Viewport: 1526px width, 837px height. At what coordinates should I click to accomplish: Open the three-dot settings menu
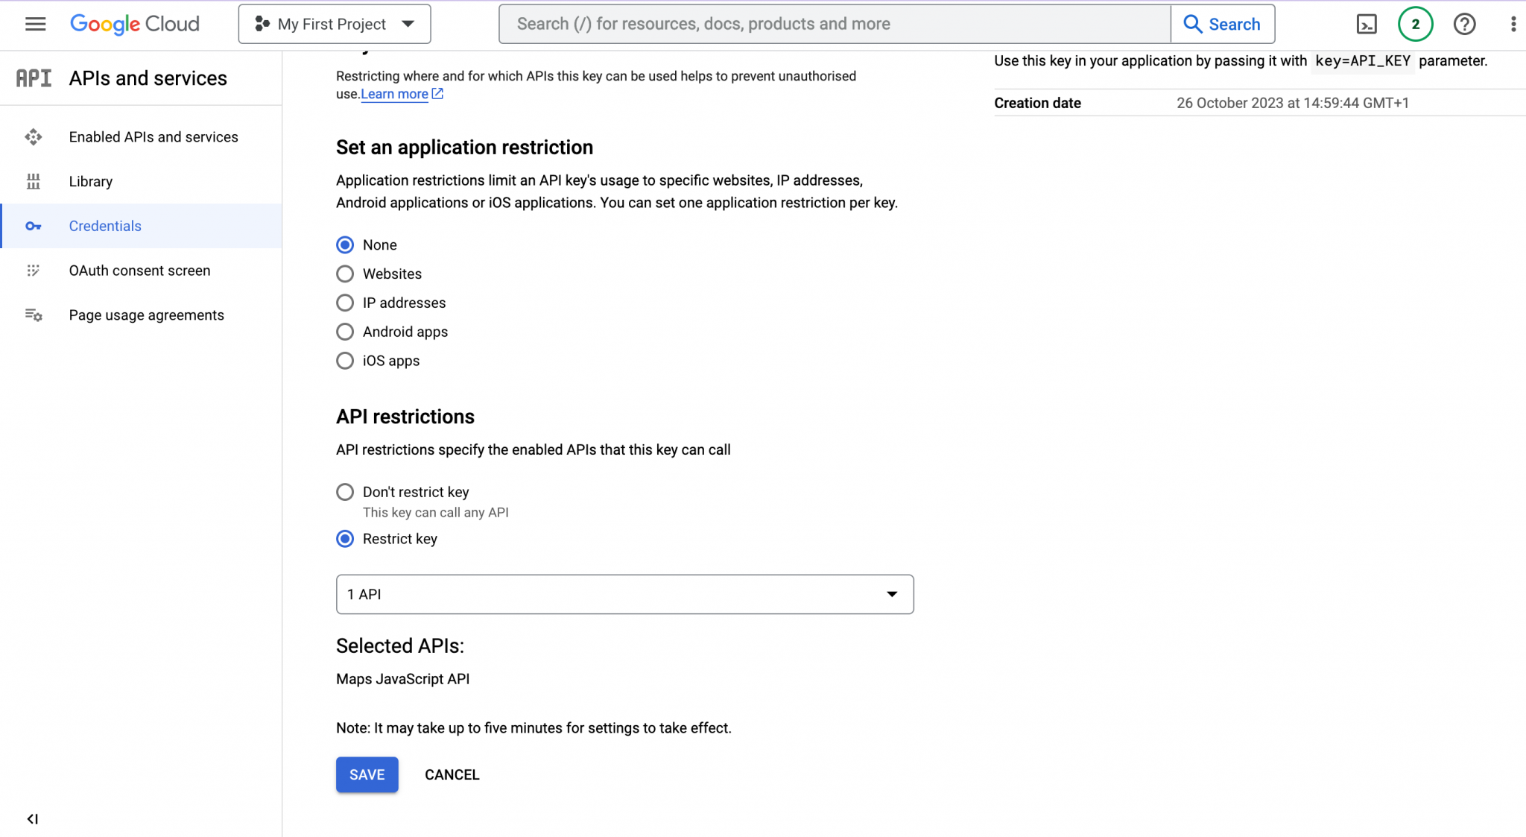click(1513, 24)
